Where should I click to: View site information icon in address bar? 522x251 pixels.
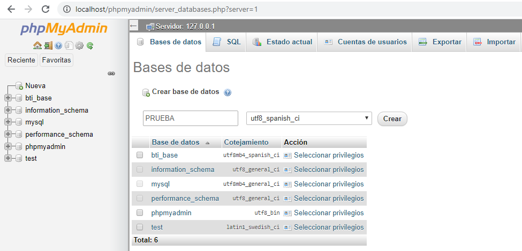[x=66, y=9]
